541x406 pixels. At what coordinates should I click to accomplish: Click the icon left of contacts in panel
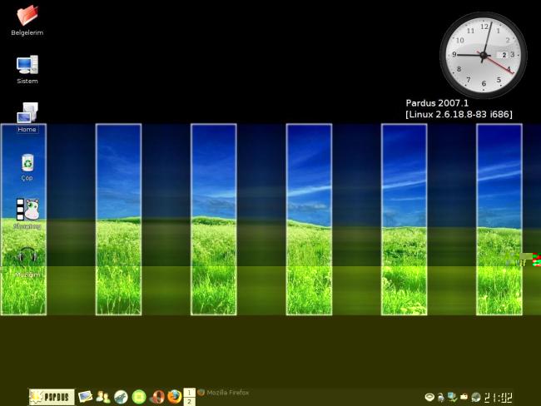click(x=85, y=397)
